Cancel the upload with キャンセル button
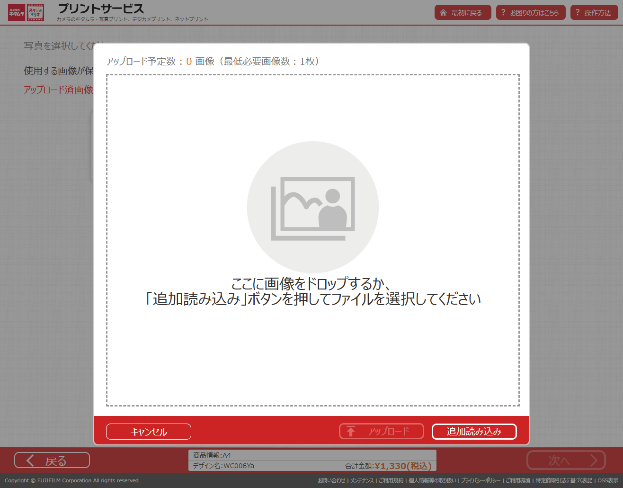623x488 pixels. (148, 432)
